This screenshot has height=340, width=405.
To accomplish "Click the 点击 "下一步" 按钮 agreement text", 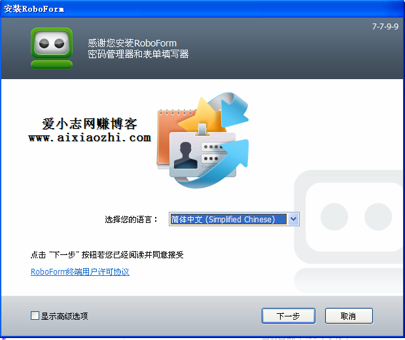I will coord(107,255).
